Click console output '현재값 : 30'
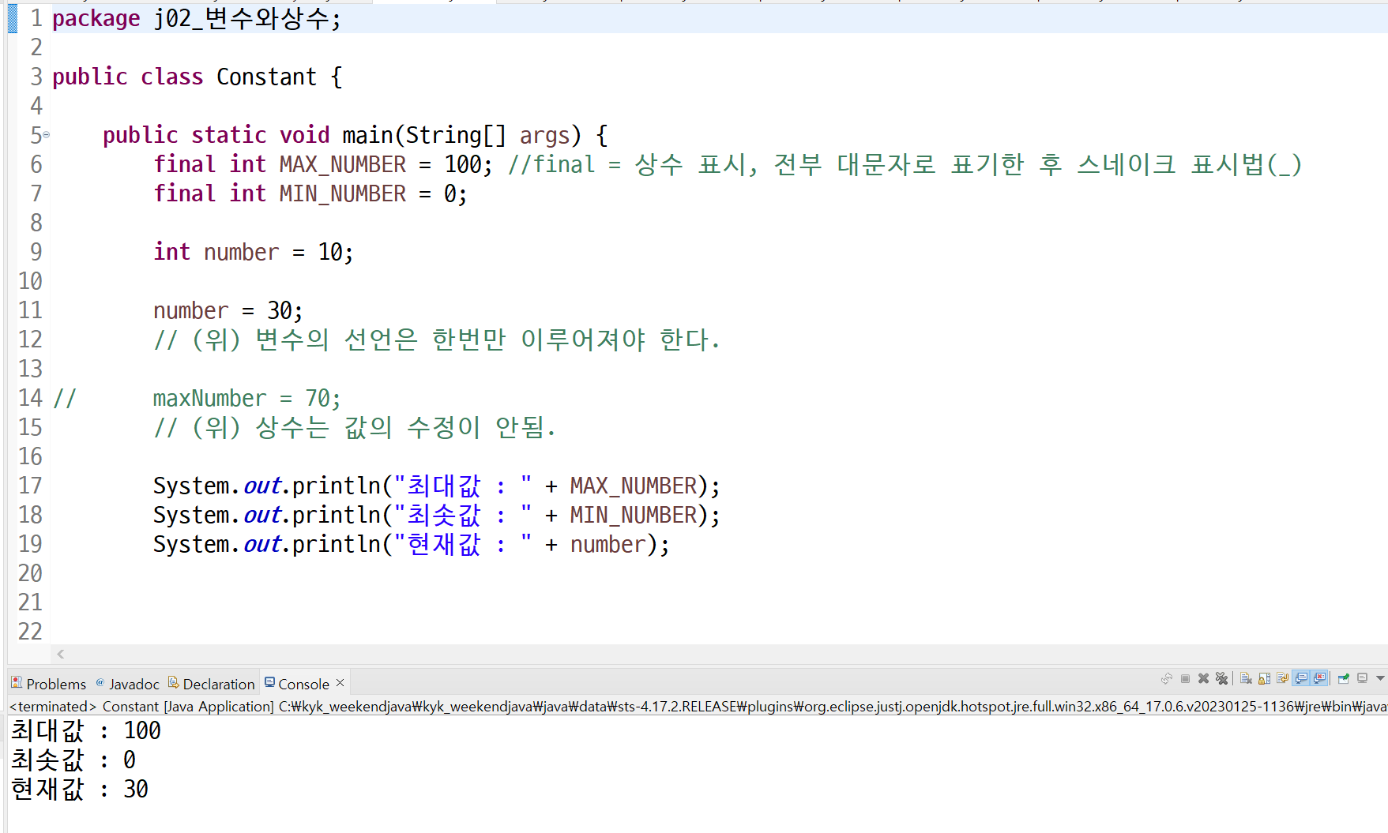Viewport: 1388px width, 833px height. click(x=79, y=789)
